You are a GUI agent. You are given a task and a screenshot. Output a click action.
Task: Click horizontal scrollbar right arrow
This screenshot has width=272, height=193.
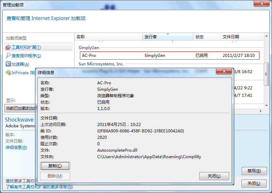[260, 111]
